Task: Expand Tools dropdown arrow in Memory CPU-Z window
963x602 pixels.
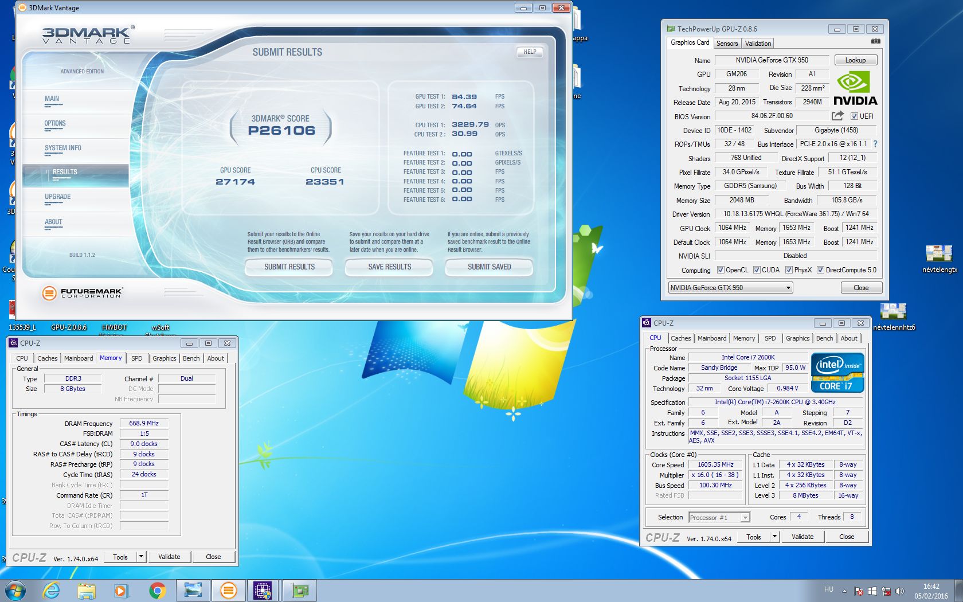Action: pyautogui.click(x=142, y=557)
